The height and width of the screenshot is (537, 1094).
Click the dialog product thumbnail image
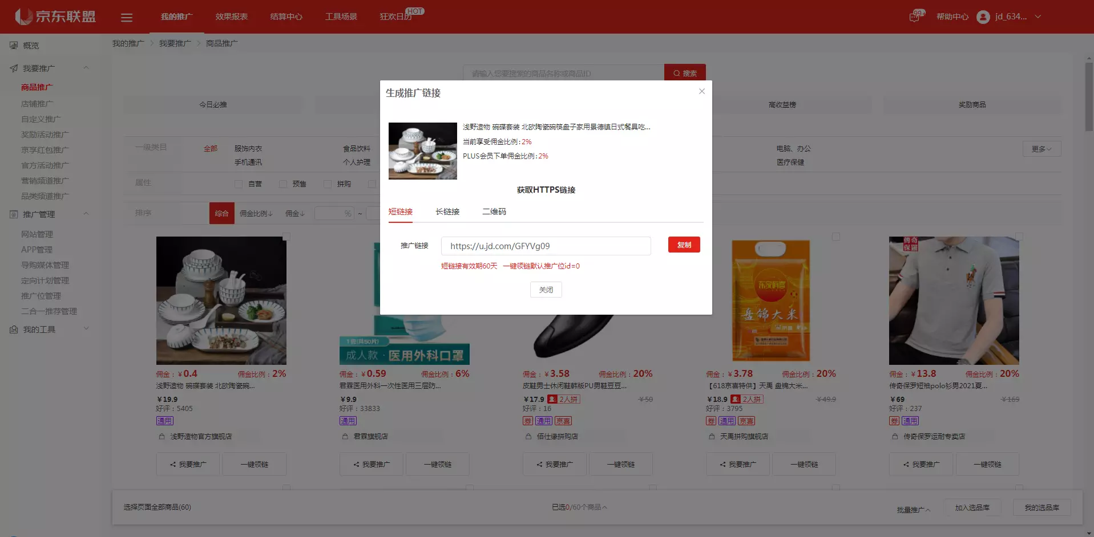tap(423, 151)
